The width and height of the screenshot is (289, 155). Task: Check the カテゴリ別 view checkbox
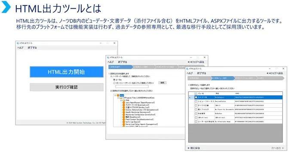(196, 97)
